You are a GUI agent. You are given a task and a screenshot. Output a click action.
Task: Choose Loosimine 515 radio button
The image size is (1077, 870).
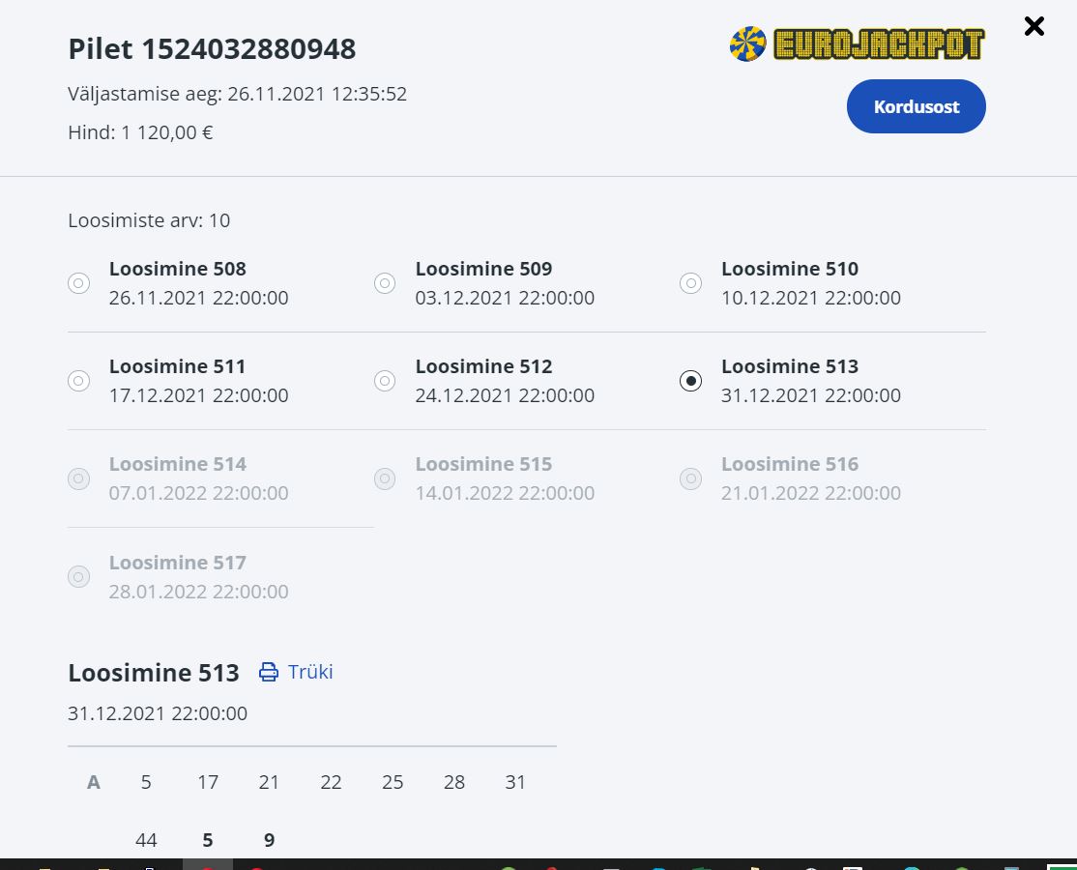coord(385,478)
